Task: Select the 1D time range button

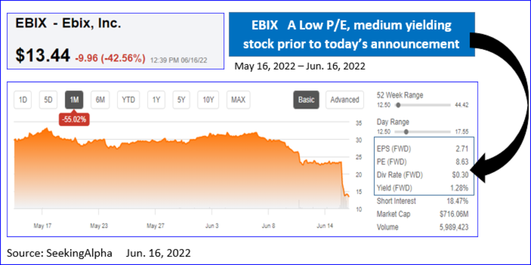Action: [x=22, y=100]
